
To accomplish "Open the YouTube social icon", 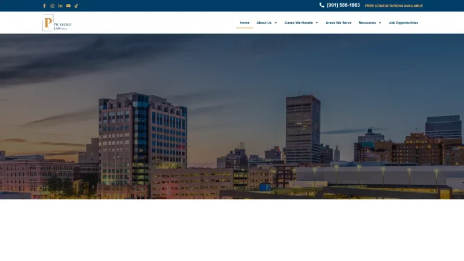I will [68, 5].
